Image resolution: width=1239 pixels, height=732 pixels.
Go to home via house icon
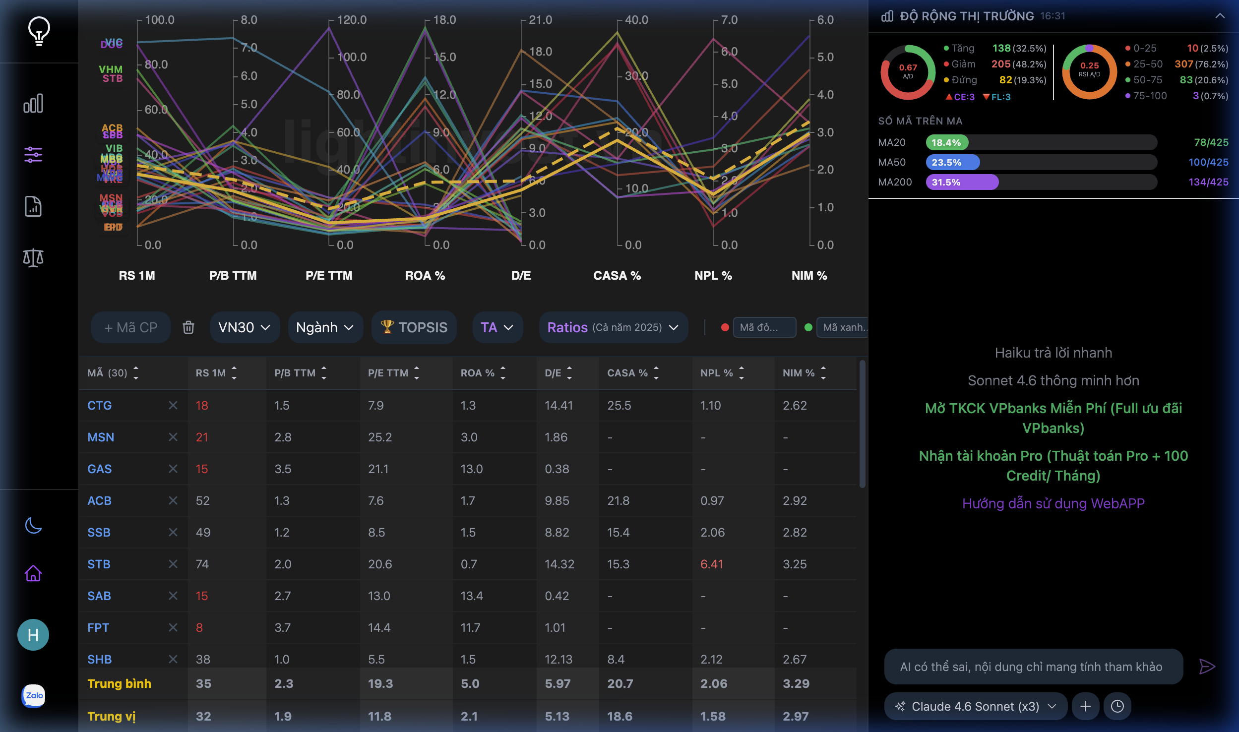click(x=33, y=574)
